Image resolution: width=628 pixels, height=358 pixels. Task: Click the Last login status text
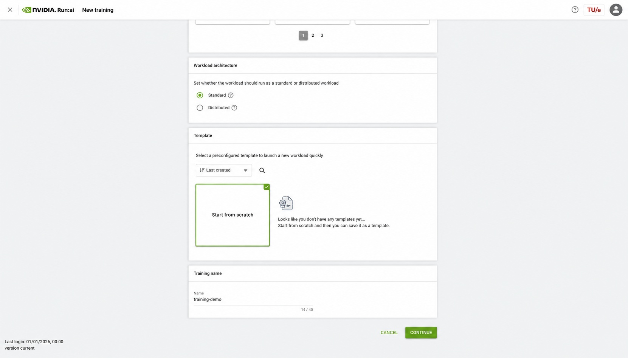point(34,342)
